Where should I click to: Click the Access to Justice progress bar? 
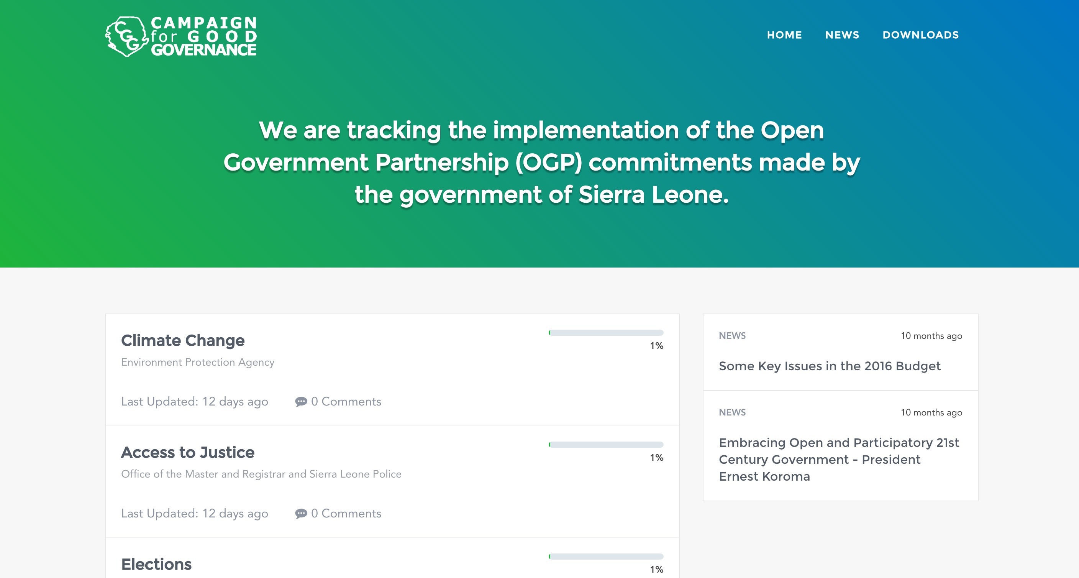click(606, 445)
